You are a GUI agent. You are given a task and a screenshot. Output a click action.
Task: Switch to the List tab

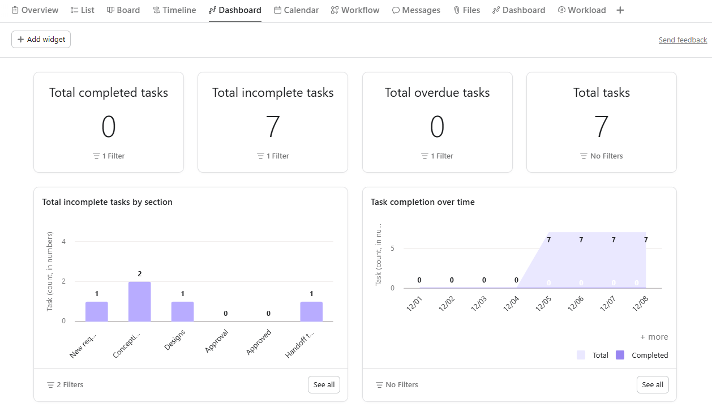pyautogui.click(x=82, y=10)
